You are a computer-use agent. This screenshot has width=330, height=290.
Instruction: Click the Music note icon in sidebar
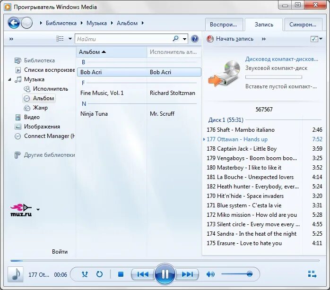(18, 79)
